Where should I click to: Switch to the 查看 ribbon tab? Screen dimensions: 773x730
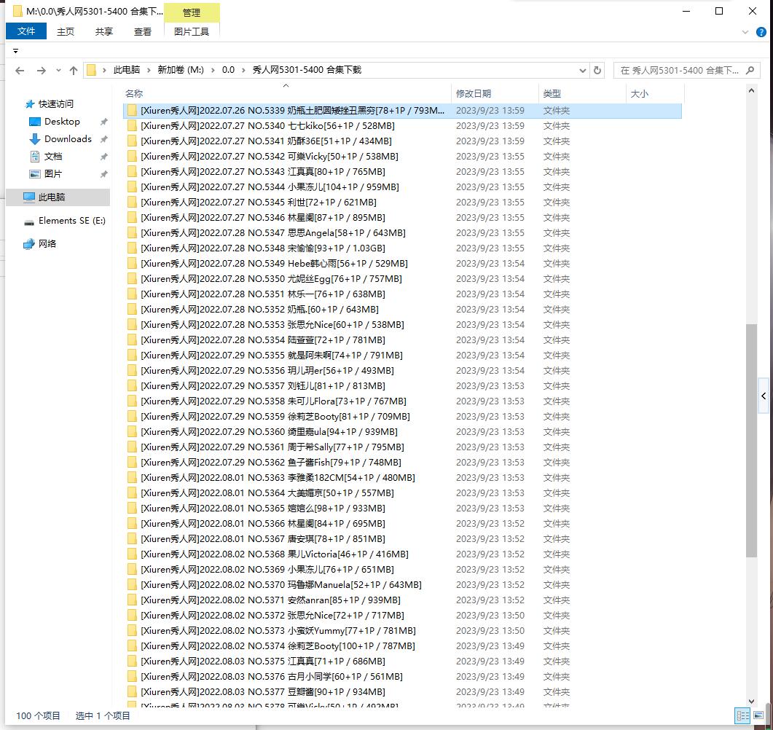coord(143,31)
